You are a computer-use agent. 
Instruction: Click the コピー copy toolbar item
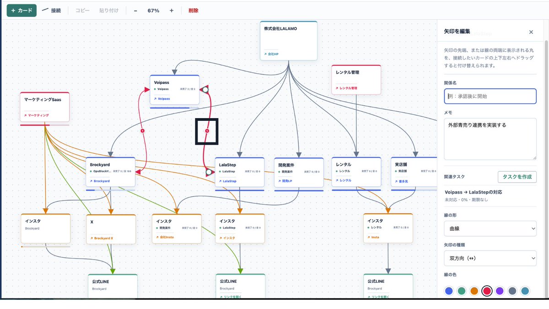tap(82, 10)
